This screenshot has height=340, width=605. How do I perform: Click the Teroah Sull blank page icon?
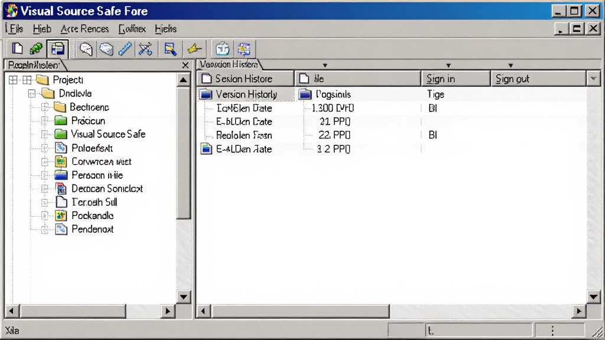(61, 202)
